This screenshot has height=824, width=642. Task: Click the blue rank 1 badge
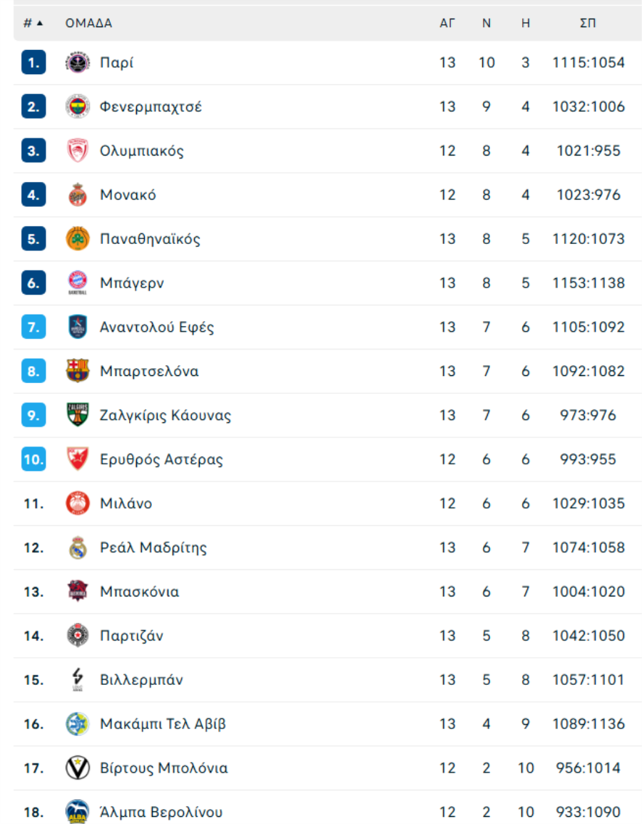(x=34, y=63)
